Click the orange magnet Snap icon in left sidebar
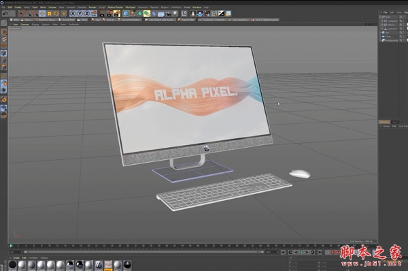The height and width of the screenshot is (271, 408). [3, 99]
